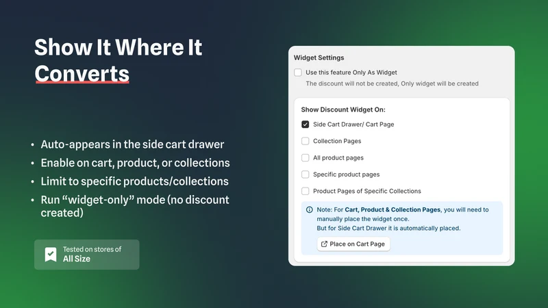Select Product Pages of Specific Collections checkbox
The width and height of the screenshot is (548, 308).
[x=305, y=191]
